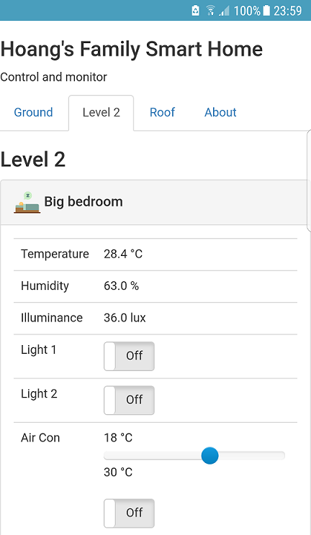Viewport: 311px width, 535px height.
Task: Toggle the Light 2 switch
Action: (x=129, y=401)
